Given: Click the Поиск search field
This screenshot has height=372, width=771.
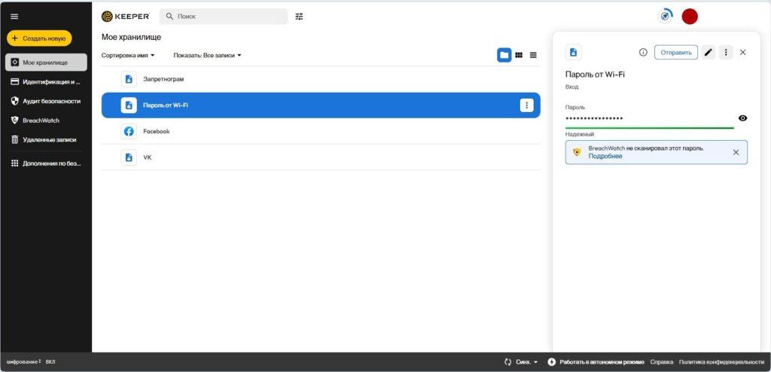Looking at the screenshot, I should pyautogui.click(x=223, y=17).
